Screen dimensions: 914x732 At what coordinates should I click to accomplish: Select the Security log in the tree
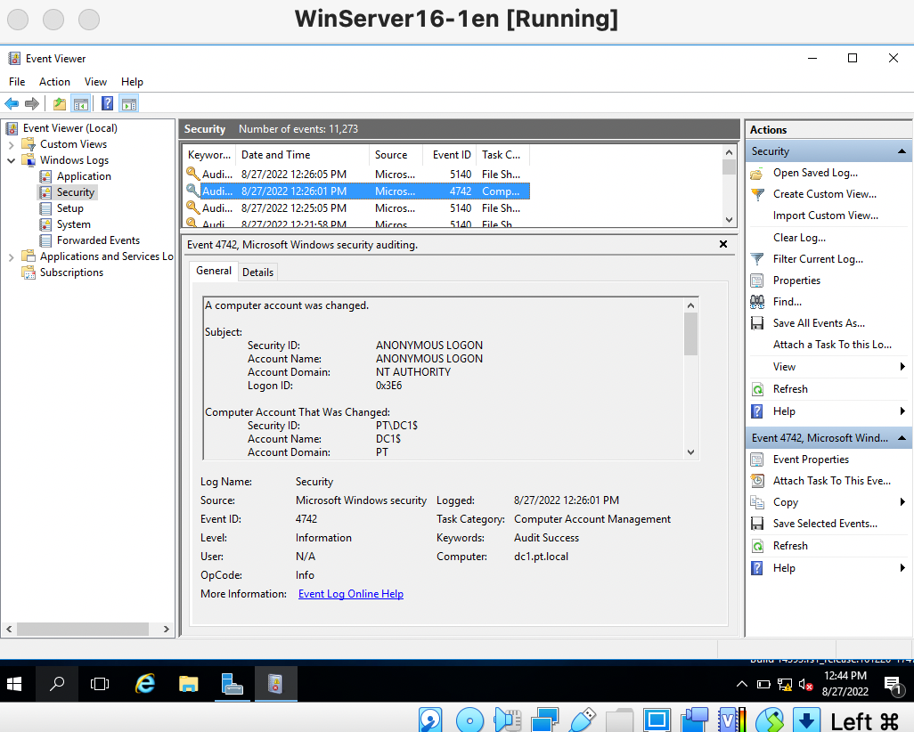75,192
